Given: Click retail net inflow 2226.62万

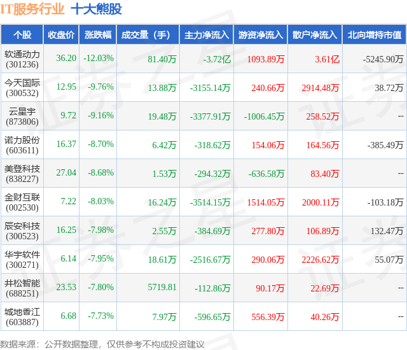Looking at the screenshot, I should click(321, 260).
